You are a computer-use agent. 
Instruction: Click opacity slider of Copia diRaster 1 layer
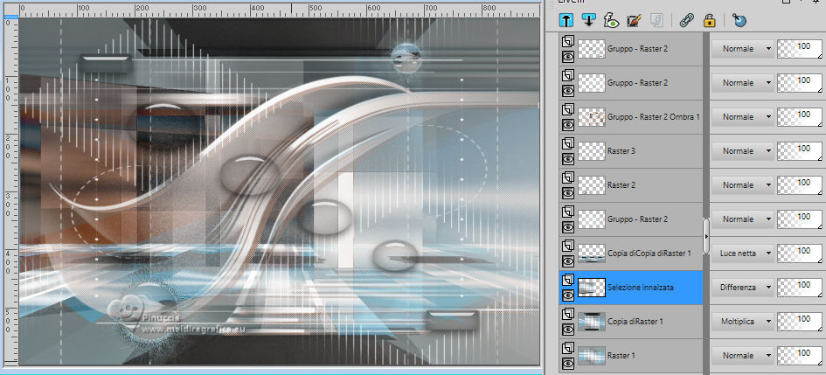[x=800, y=322]
